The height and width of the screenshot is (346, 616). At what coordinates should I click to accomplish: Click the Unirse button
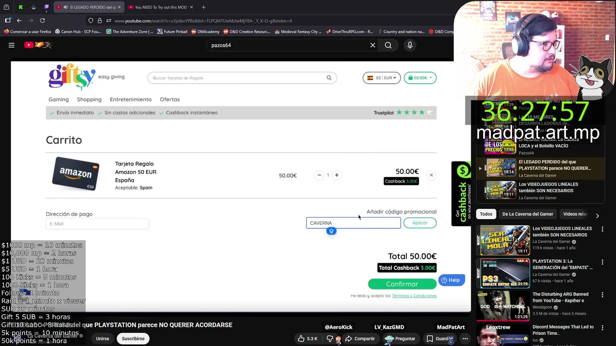pyautogui.click(x=103, y=339)
